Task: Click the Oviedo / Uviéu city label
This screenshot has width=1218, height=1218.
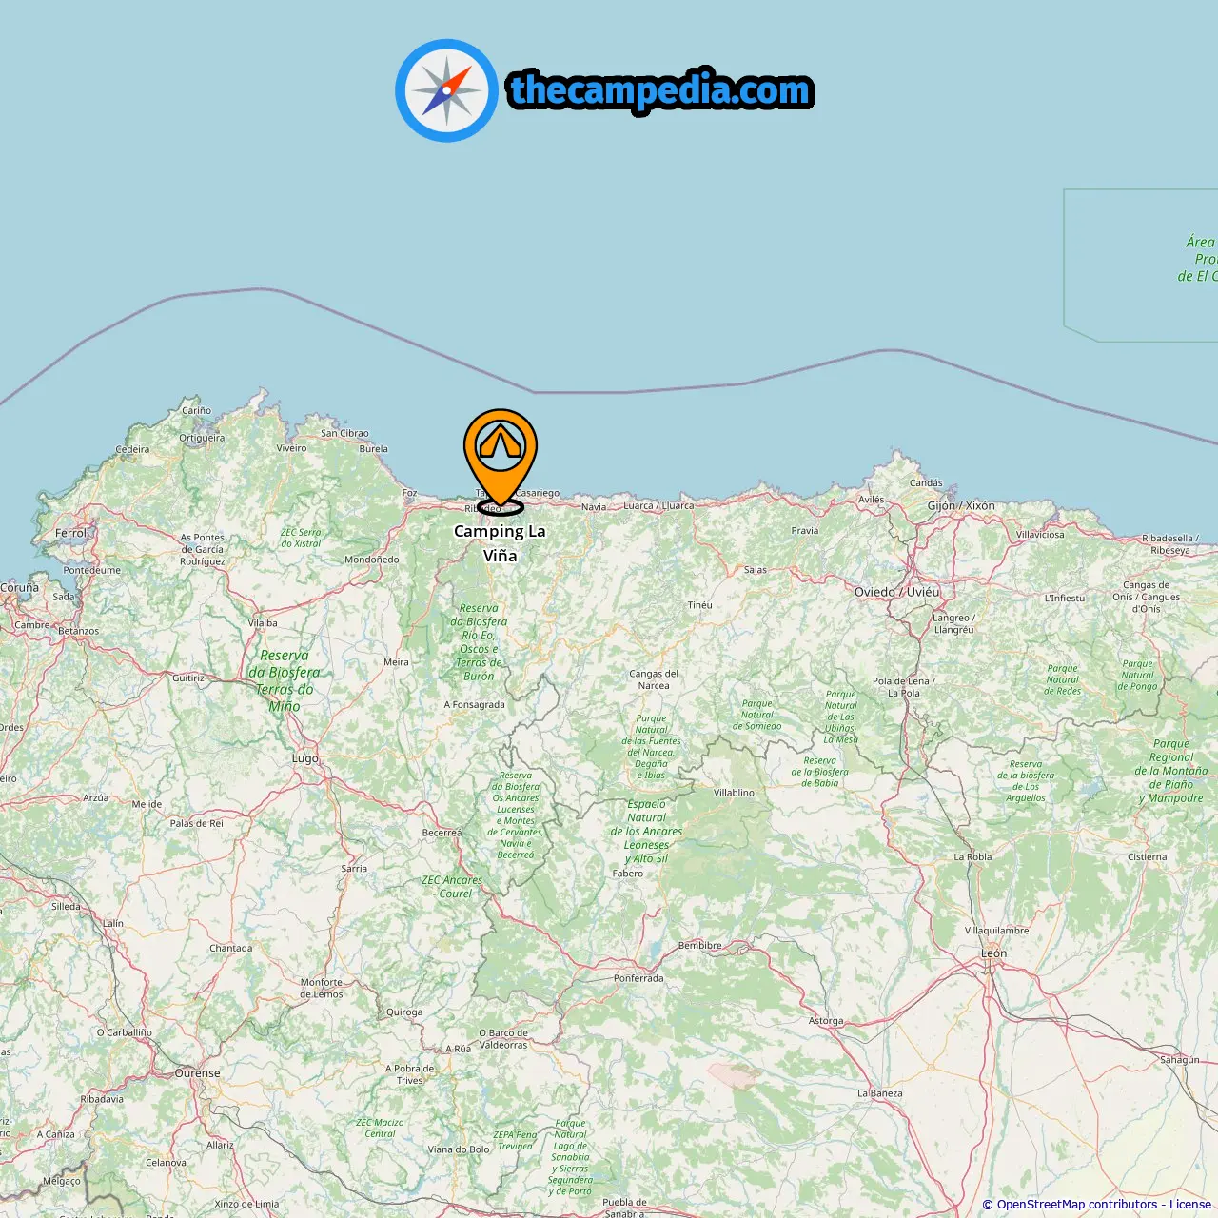Action: pyautogui.click(x=896, y=592)
